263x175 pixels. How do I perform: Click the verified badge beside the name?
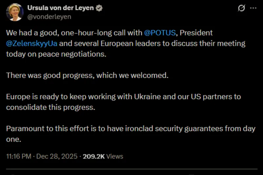click(99, 8)
